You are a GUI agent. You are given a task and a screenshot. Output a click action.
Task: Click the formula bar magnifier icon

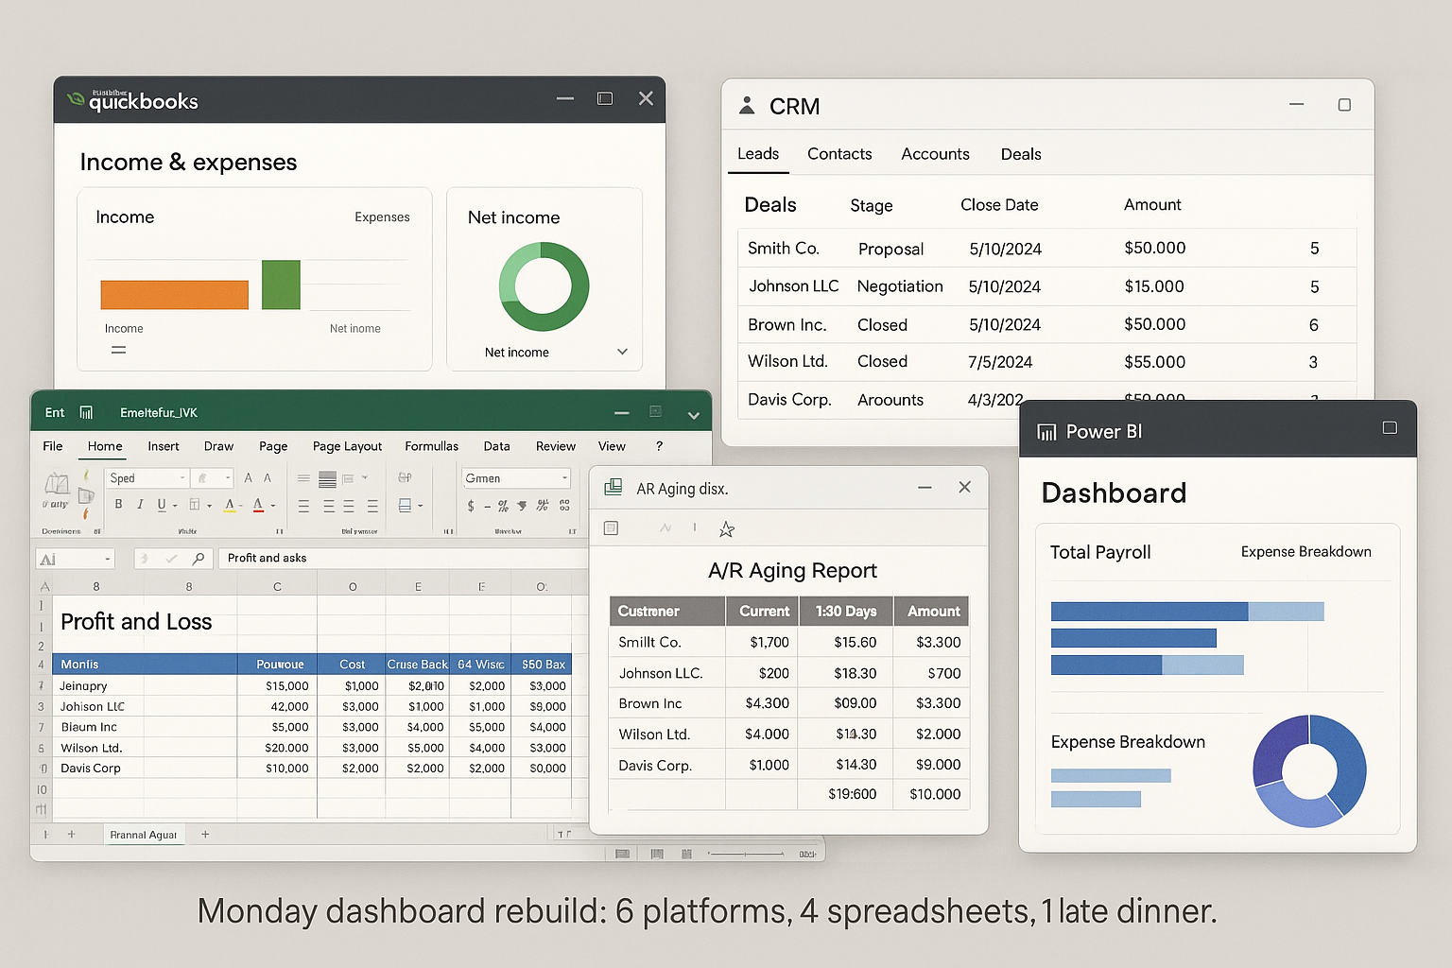(198, 559)
